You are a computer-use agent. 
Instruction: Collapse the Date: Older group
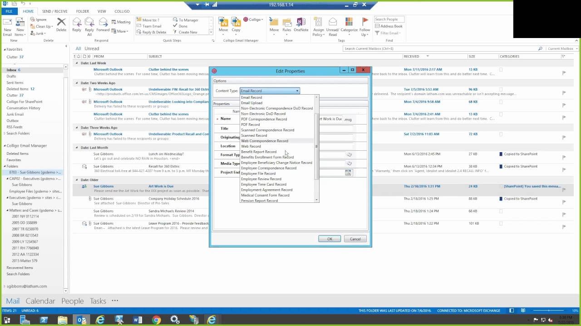coord(77,180)
